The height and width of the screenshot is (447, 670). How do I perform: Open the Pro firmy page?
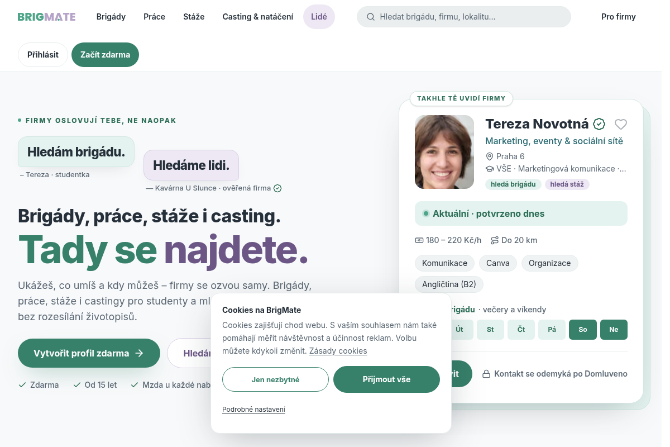point(619,17)
